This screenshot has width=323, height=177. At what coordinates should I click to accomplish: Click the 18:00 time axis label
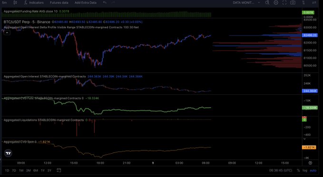(100, 163)
